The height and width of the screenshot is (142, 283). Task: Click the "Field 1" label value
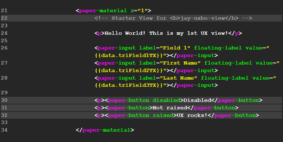tap(175, 48)
